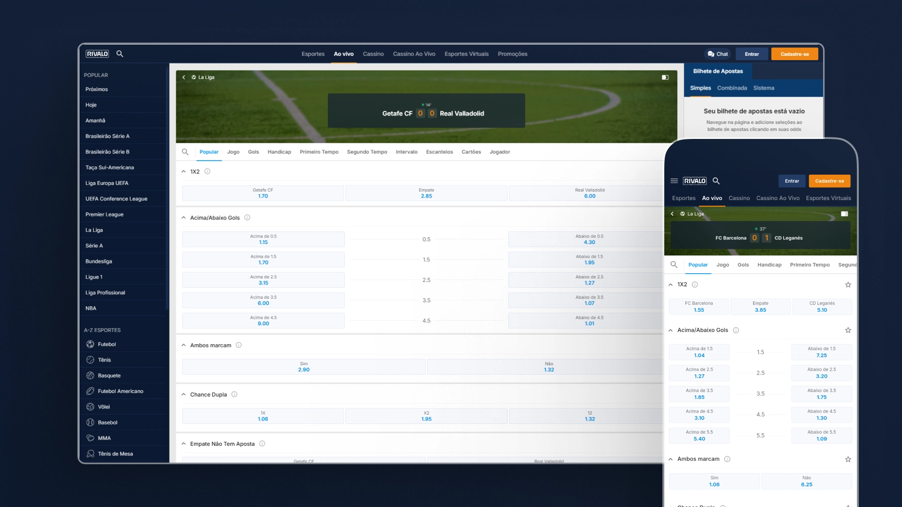Viewport: 902px width, 507px height.
Task: Toggle the desktop match scoreboard view icon
Action: [665, 77]
